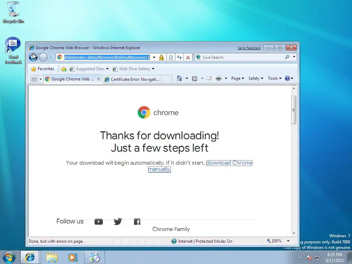
Task: Toggle Compatibility View icon
Action: [171, 57]
